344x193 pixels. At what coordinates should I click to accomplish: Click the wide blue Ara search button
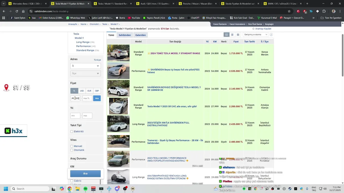85,173
